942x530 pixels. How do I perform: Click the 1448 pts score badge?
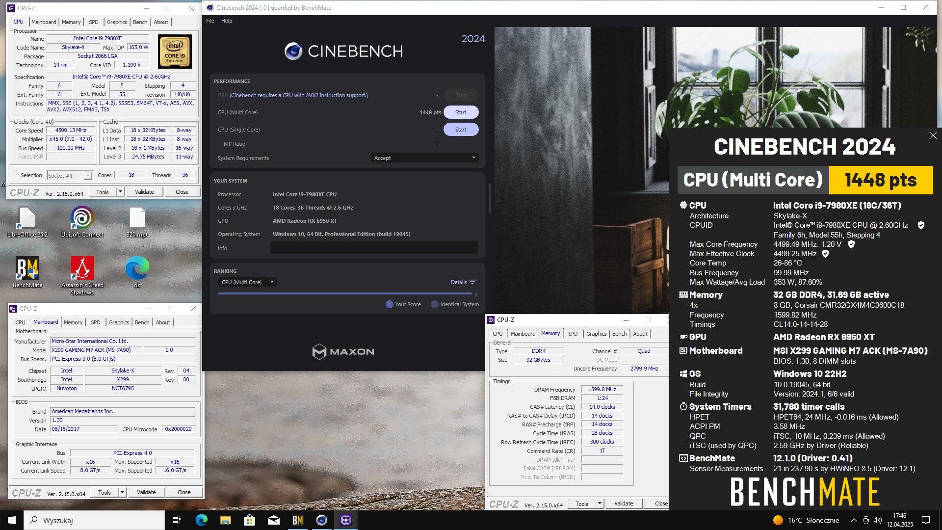coord(881,180)
